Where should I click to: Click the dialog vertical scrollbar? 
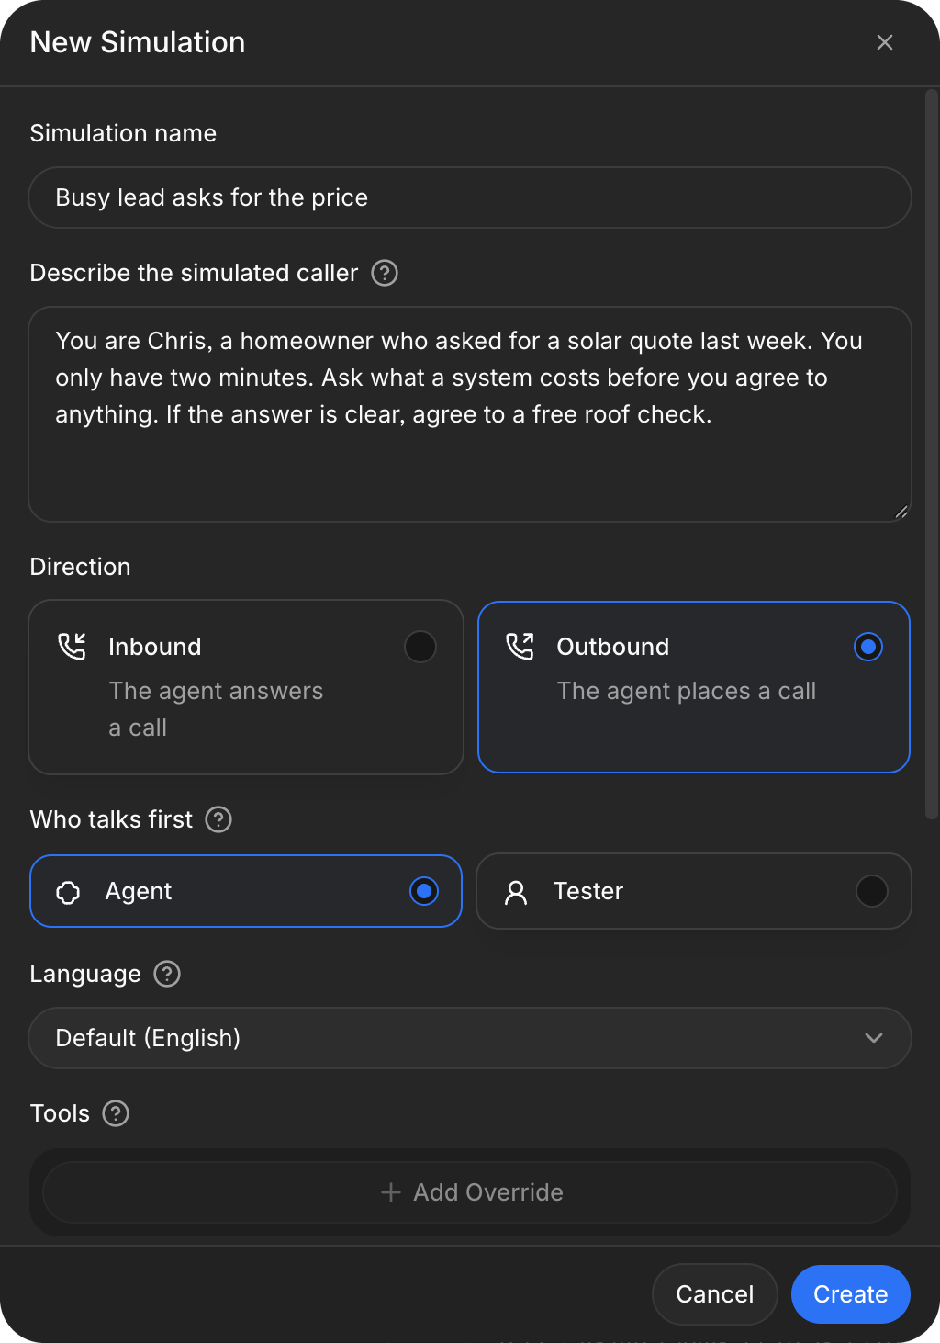tap(932, 454)
